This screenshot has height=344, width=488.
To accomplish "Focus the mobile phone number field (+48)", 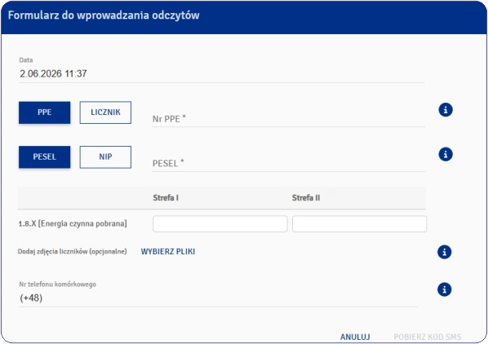I will click(218, 298).
